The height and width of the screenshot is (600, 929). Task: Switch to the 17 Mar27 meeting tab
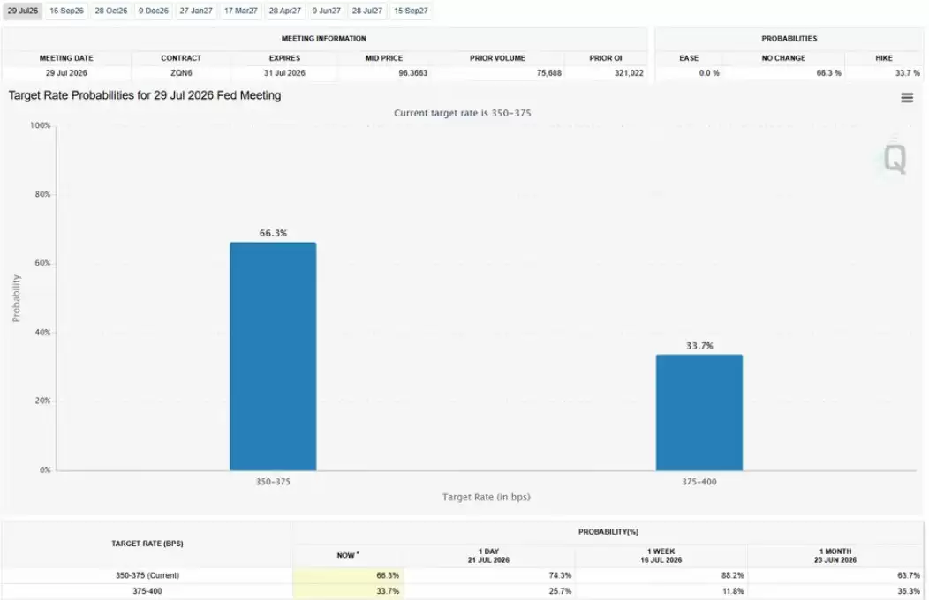pyautogui.click(x=240, y=11)
